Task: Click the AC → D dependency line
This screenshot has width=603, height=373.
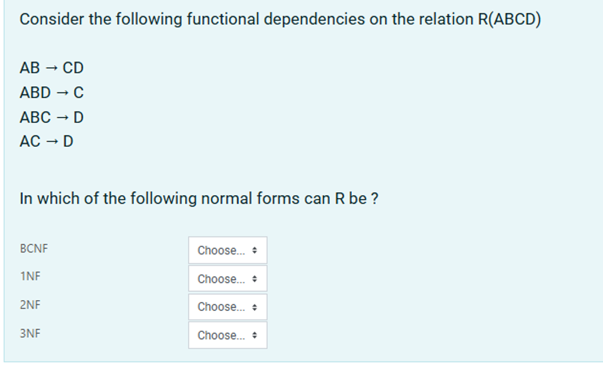Action: point(47,141)
